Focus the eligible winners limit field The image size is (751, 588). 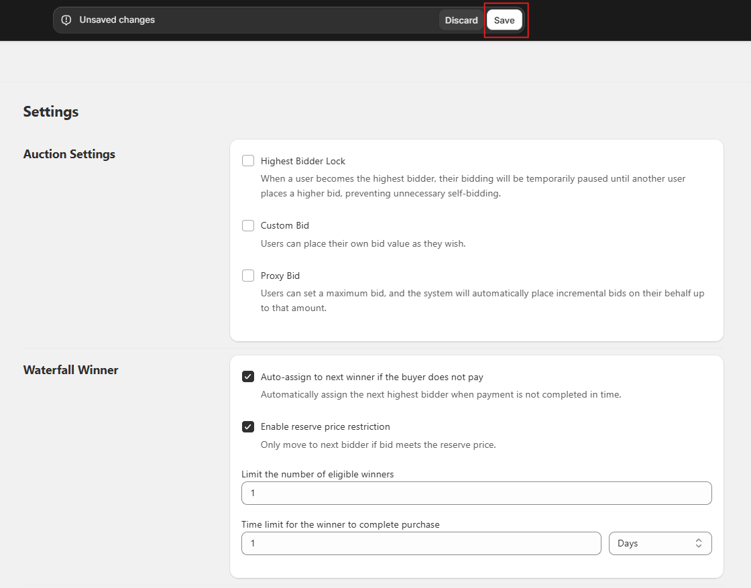pyautogui.click(x=476, y=493)
